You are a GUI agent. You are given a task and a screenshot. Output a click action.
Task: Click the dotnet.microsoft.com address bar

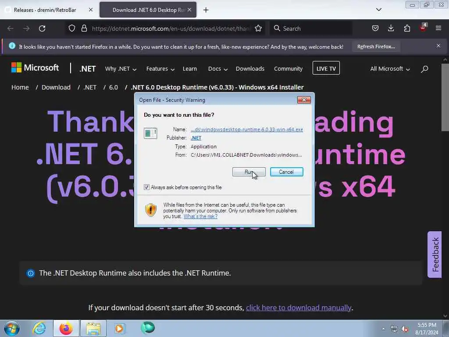[171, 29]
